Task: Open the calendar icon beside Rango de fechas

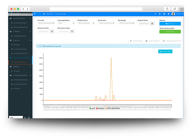Action: [x=152, y=24]
